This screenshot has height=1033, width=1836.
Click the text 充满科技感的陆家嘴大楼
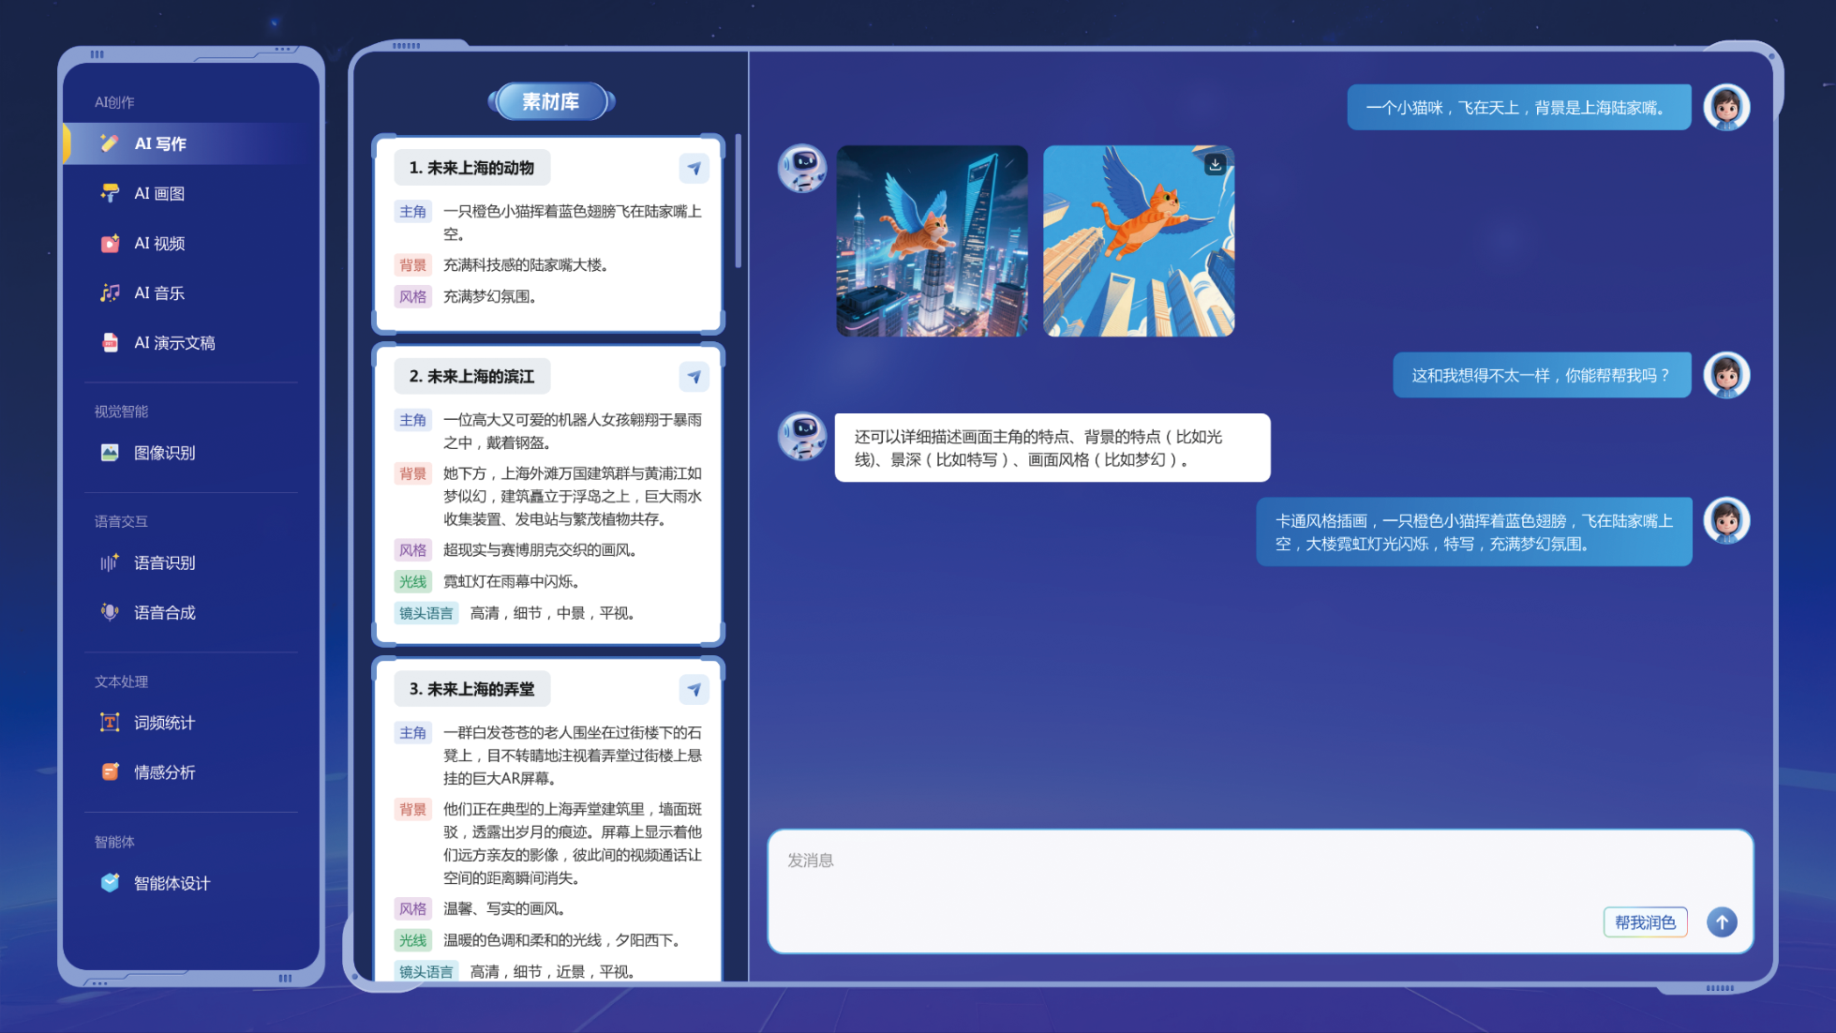(x=526, y=265)
